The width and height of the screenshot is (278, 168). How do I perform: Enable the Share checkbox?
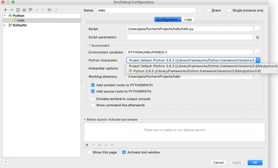(x=208, y=10)
